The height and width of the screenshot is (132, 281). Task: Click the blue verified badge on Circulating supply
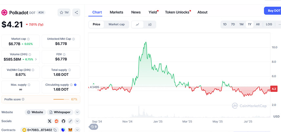(75, 85)
